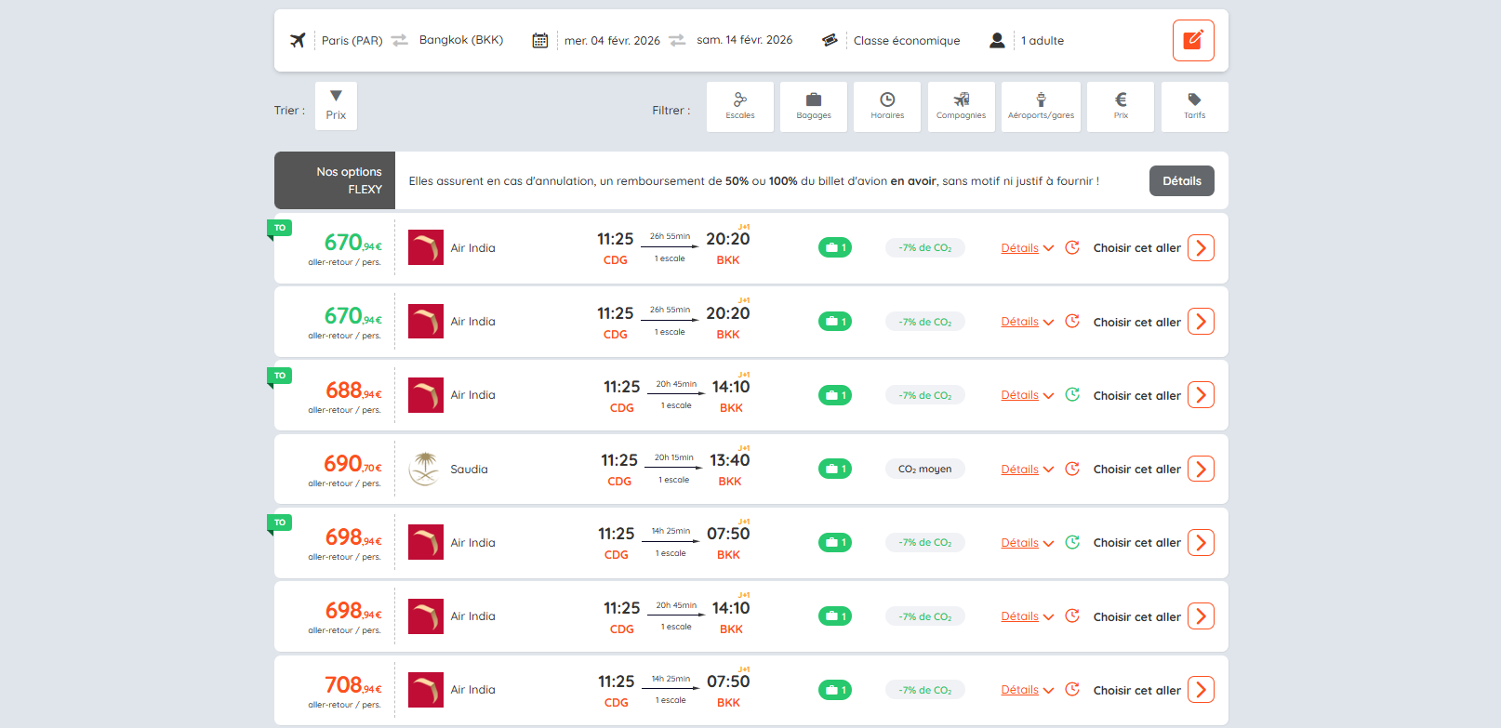
Task: Open the Horaires filter
Action: (886, 107)
